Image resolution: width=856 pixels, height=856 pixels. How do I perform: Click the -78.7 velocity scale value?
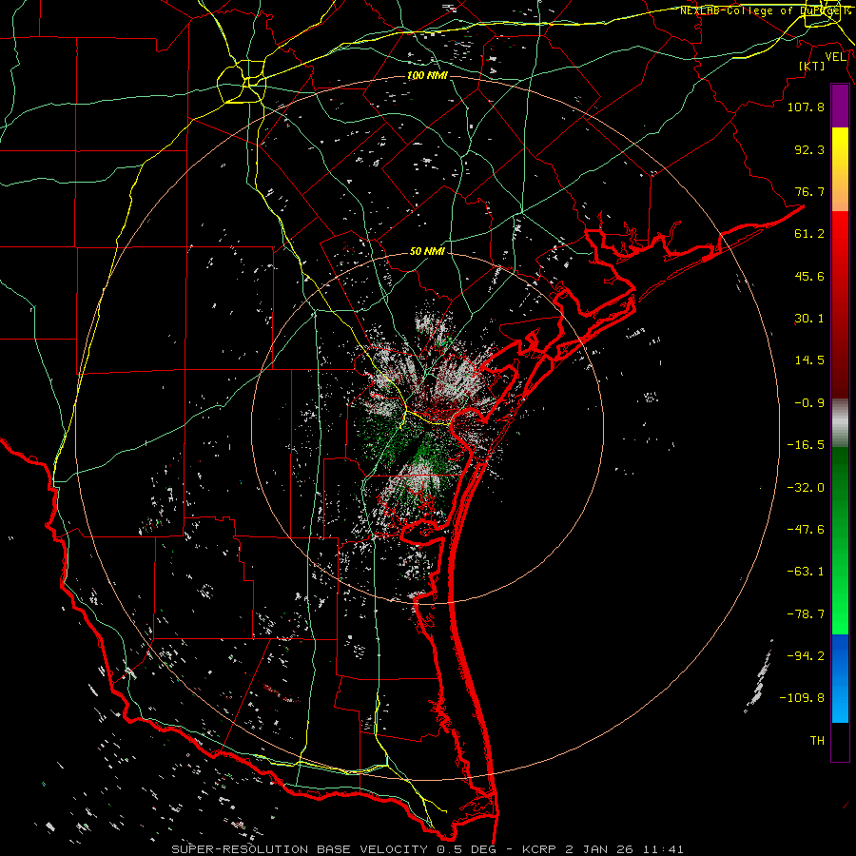click(806, 614)
